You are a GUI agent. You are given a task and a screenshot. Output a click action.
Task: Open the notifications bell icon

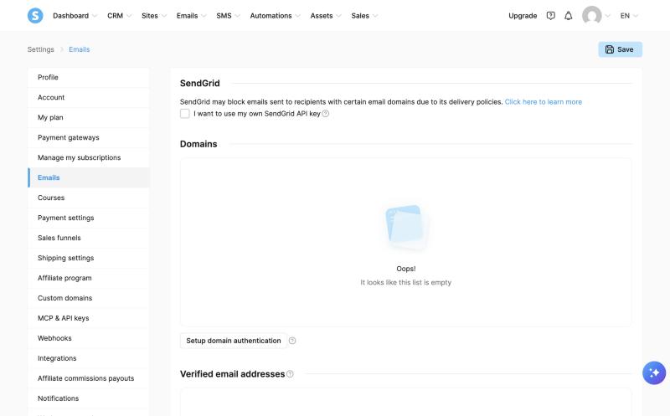pos(569,16)
